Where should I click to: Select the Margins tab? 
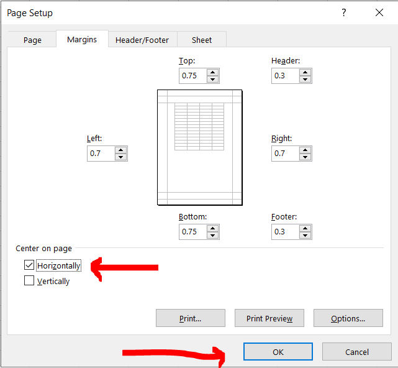coord(82,39)
